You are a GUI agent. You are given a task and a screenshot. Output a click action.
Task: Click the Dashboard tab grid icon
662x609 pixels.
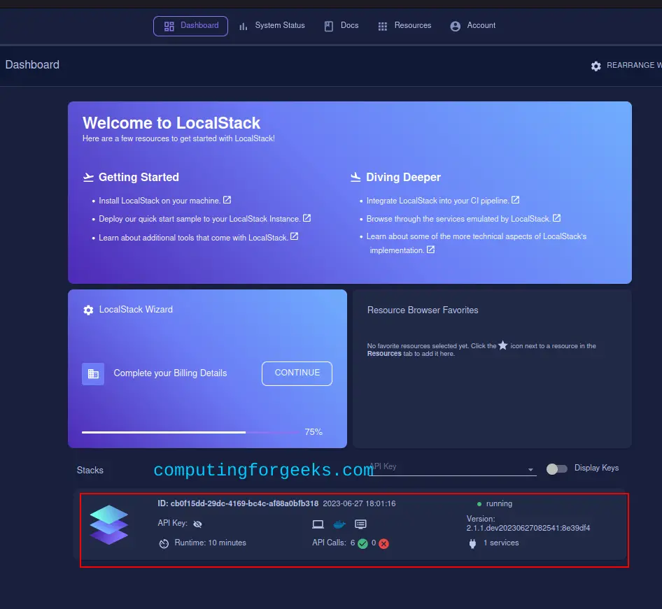(x=169, y=27)
